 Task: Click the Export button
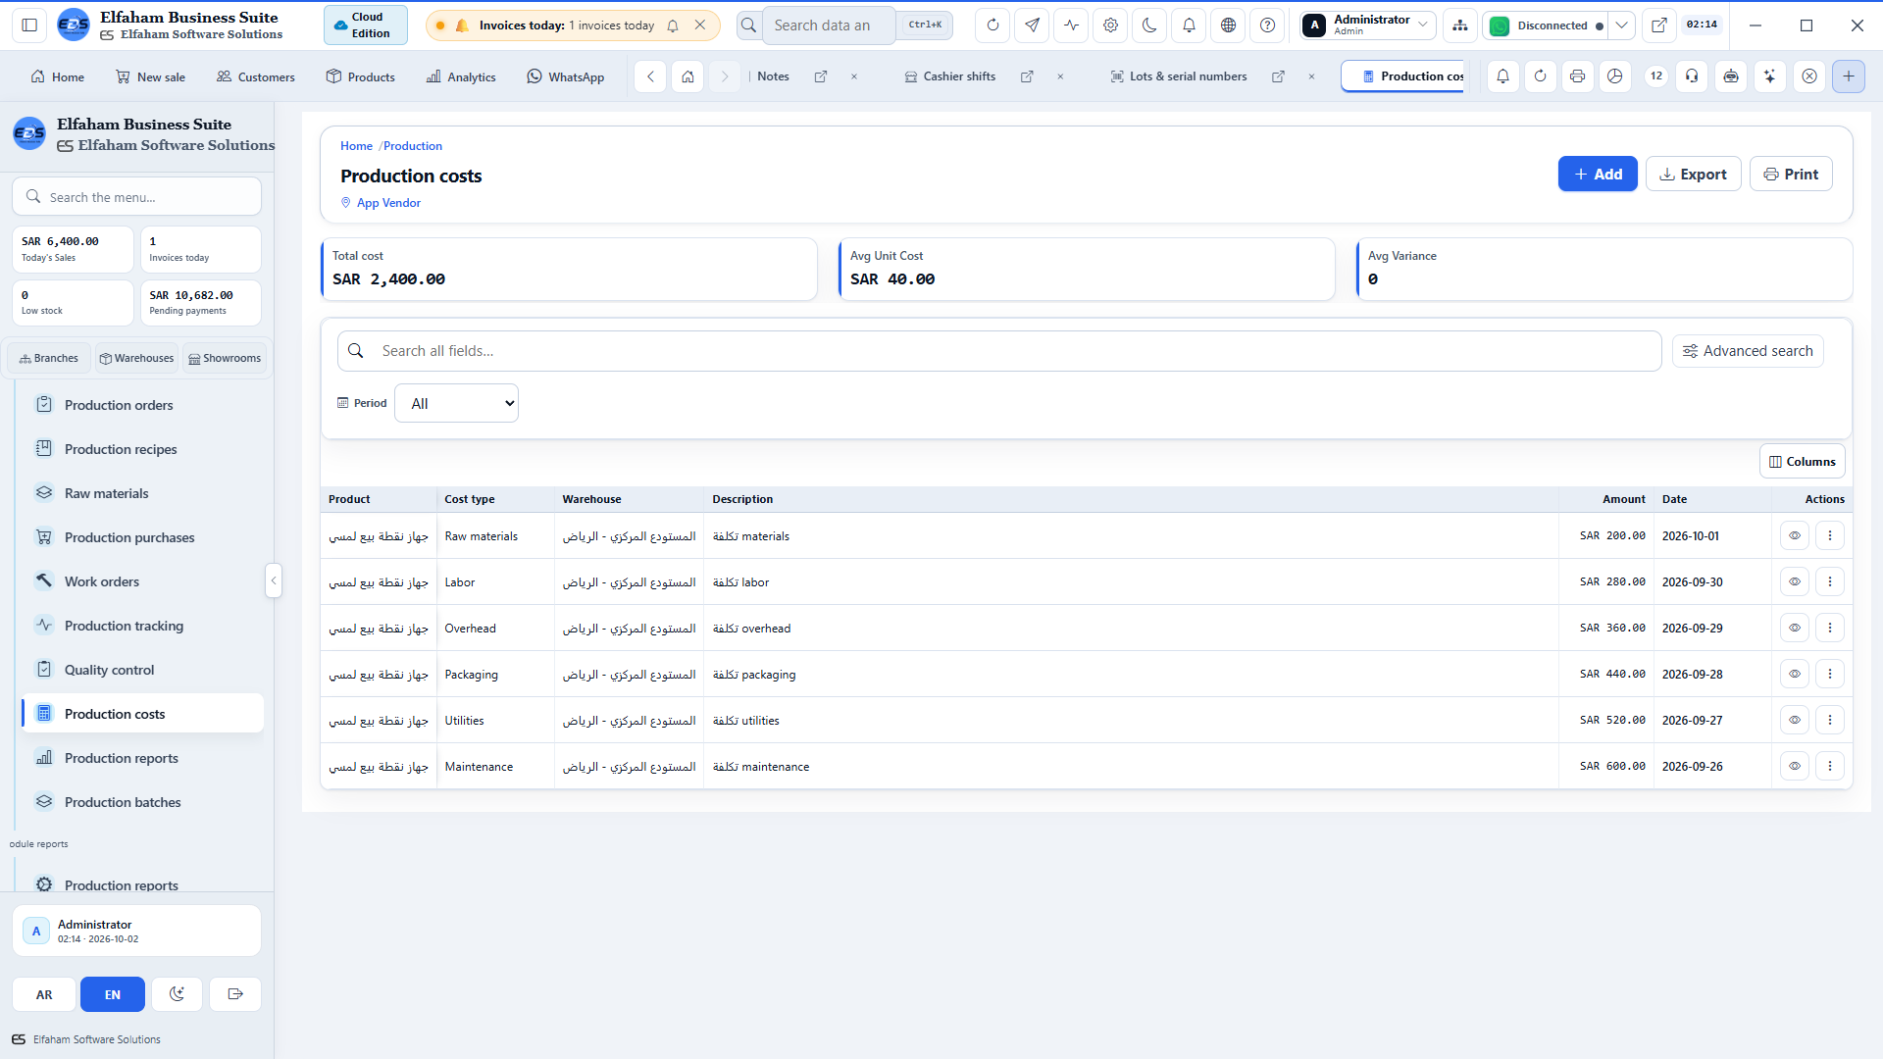[1693, 174]
